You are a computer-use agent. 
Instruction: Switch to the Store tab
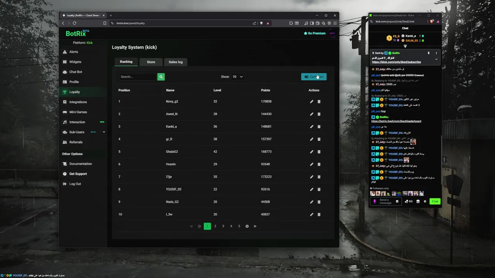(x=151, y=62)
